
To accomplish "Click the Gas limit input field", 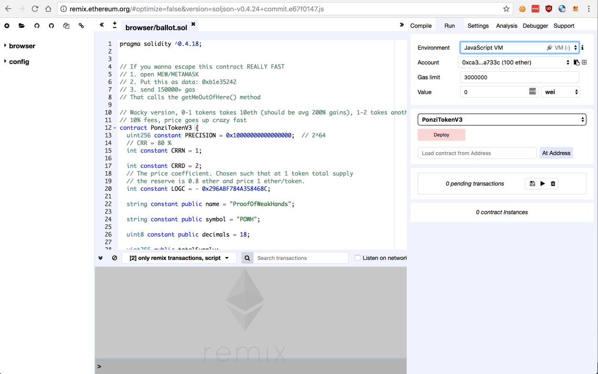I will (519, 77).
